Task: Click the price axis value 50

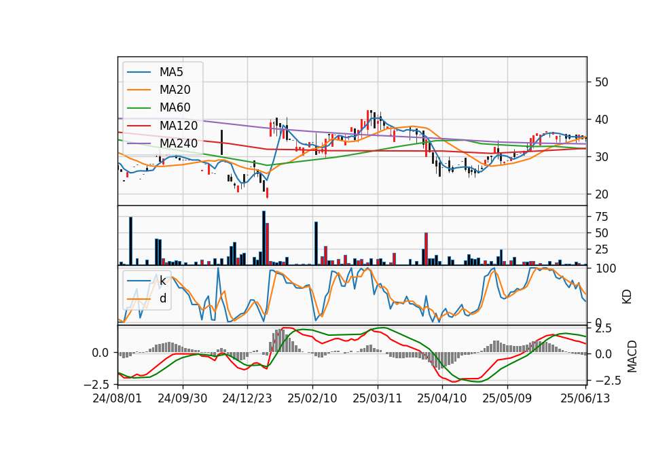Action: [602, 82]
